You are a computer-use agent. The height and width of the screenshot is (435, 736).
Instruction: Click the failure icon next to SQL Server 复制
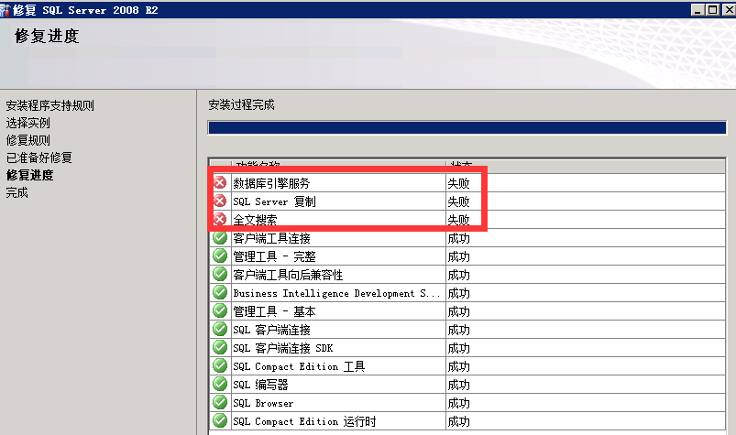pyautogui.click(x=220, y=201)
